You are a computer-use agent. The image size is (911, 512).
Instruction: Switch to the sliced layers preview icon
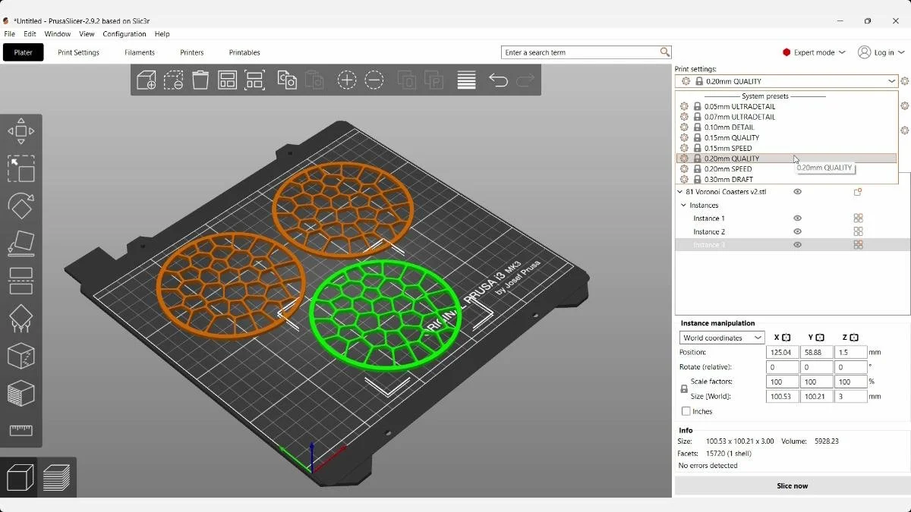[57, 478]
